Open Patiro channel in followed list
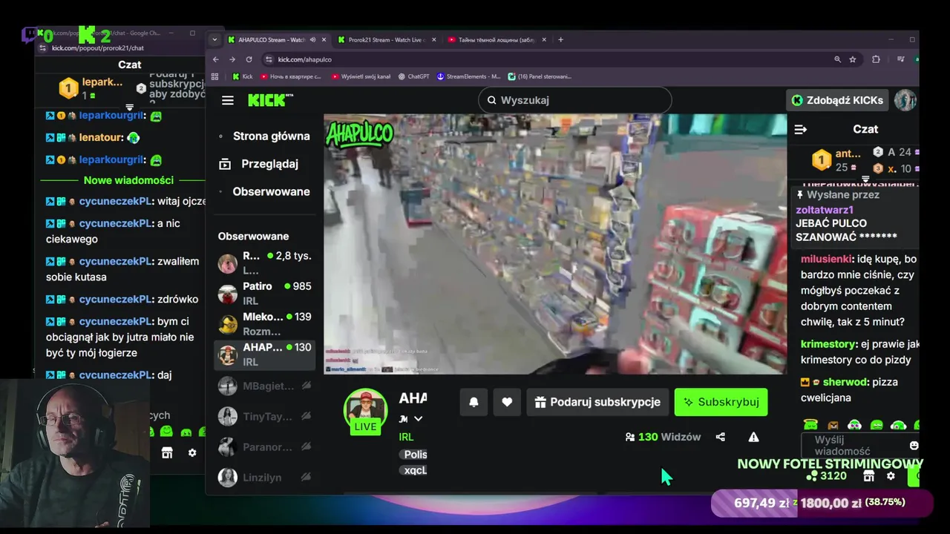The height and width of the screenshot is (534, 950). point(264,294)
